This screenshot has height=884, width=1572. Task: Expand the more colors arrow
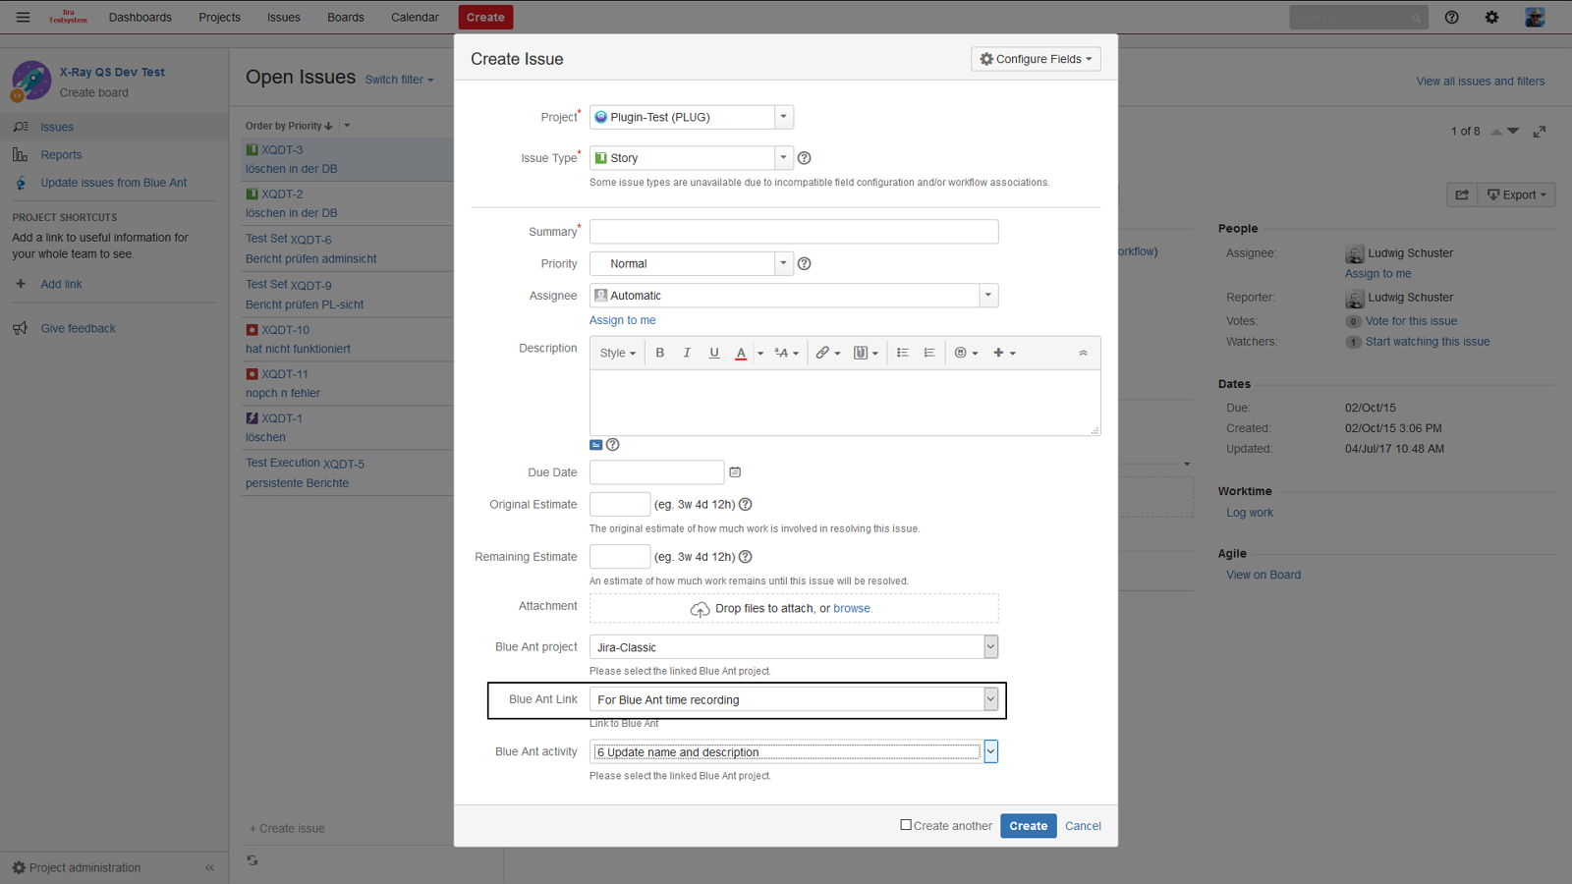tap(760, 354)
